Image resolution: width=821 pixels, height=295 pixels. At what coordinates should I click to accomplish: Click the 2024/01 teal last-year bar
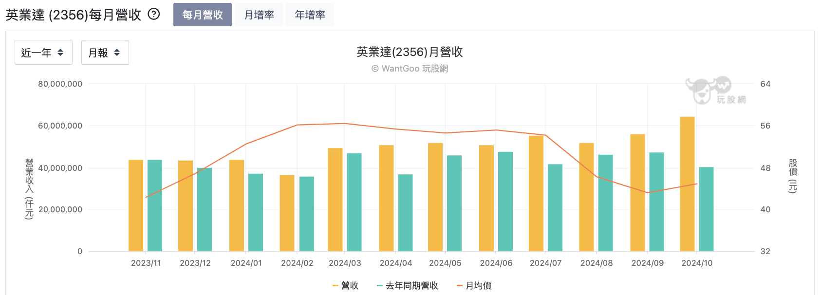(x=256, y=213)
